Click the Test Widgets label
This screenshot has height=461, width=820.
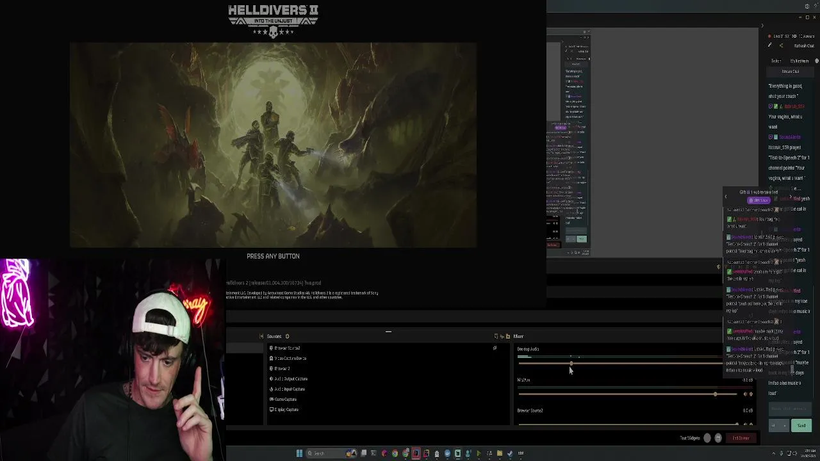coord(690,438)
